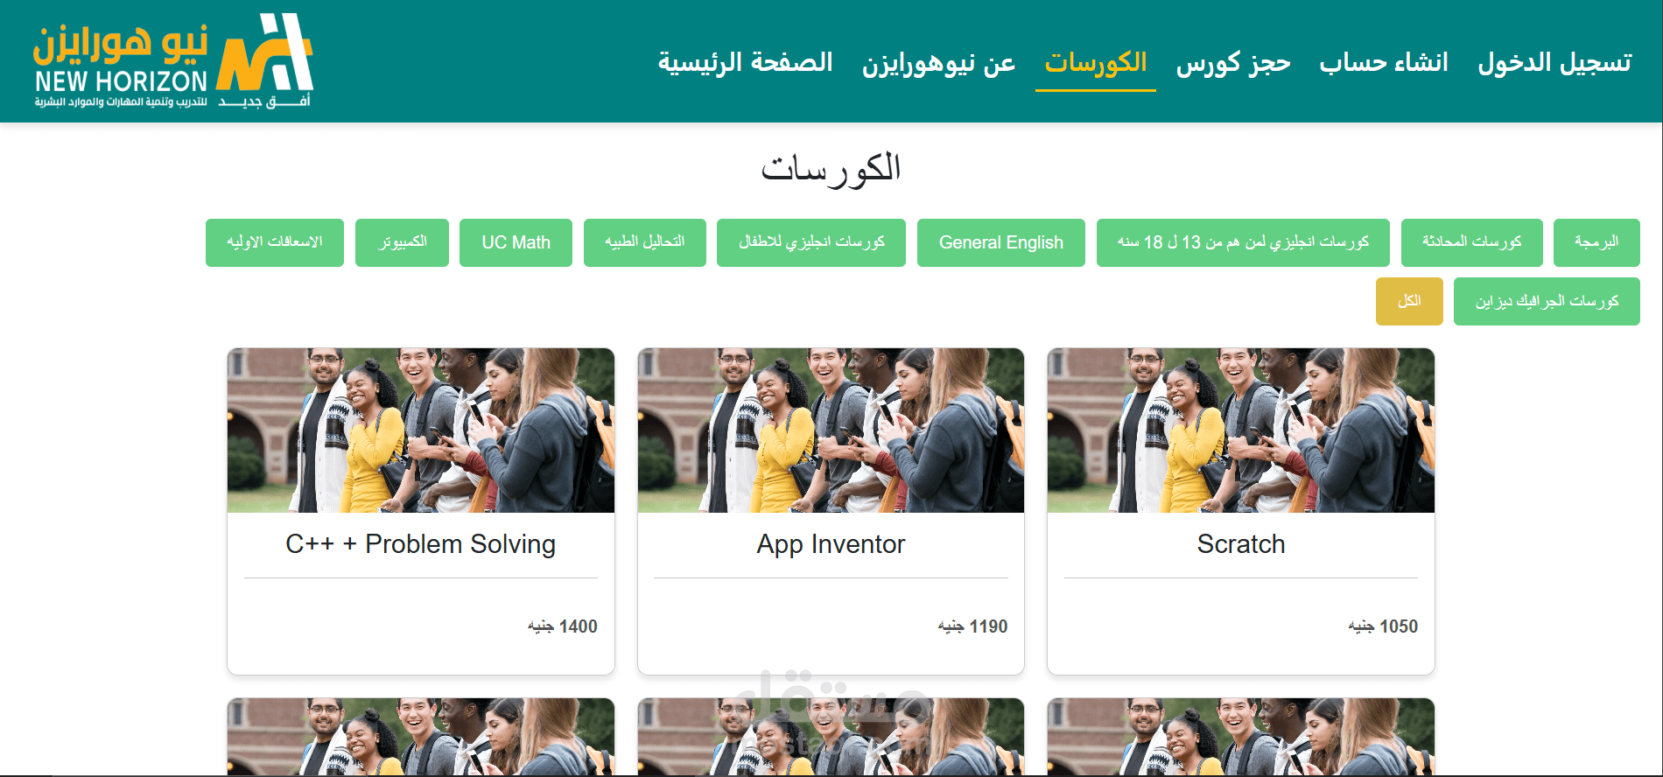
Task: Go to الصفحة الرئيسية home page
Action: click(745, 62)
